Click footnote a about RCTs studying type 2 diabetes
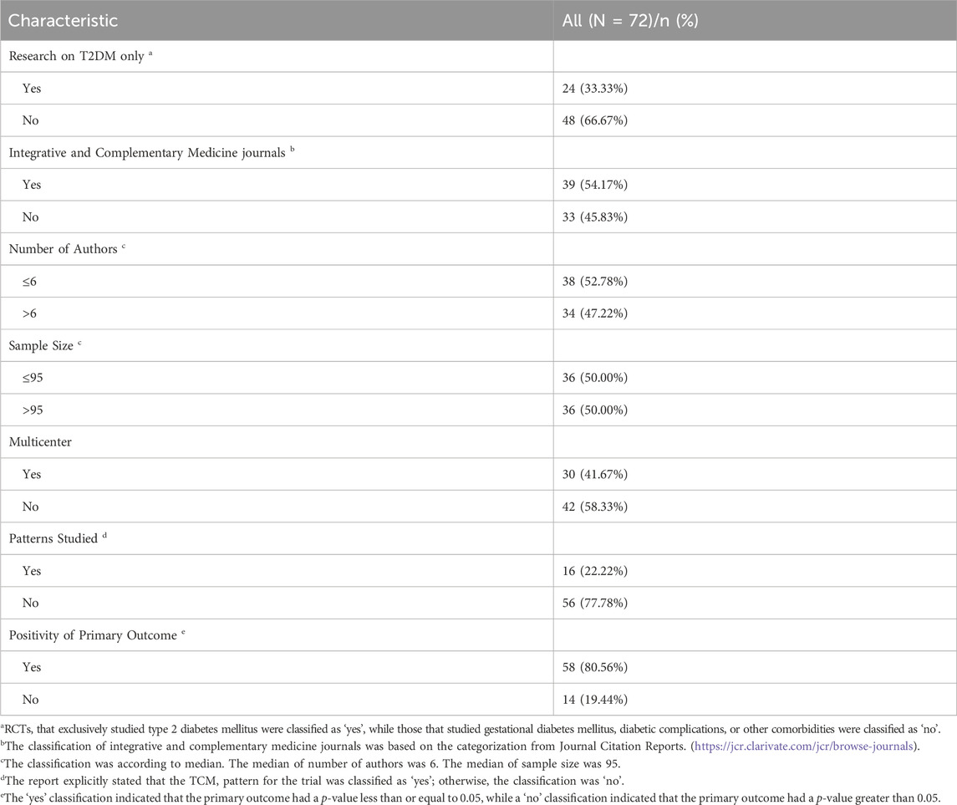This screenshot has height=805, width=957. coord(471,729)
